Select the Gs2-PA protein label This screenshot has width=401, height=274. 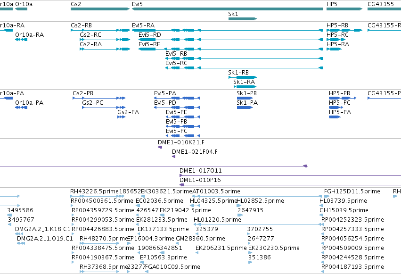click(128, 112)
